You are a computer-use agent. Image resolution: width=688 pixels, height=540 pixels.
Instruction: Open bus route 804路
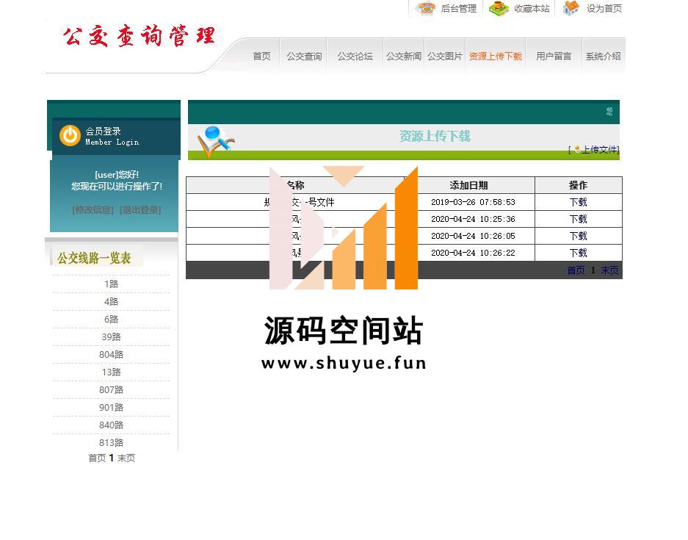tap(111, 354)
